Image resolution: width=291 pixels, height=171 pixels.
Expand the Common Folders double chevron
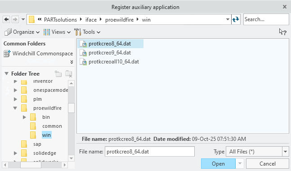(72, 62)
